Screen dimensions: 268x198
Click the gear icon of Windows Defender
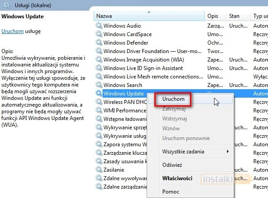99,42
